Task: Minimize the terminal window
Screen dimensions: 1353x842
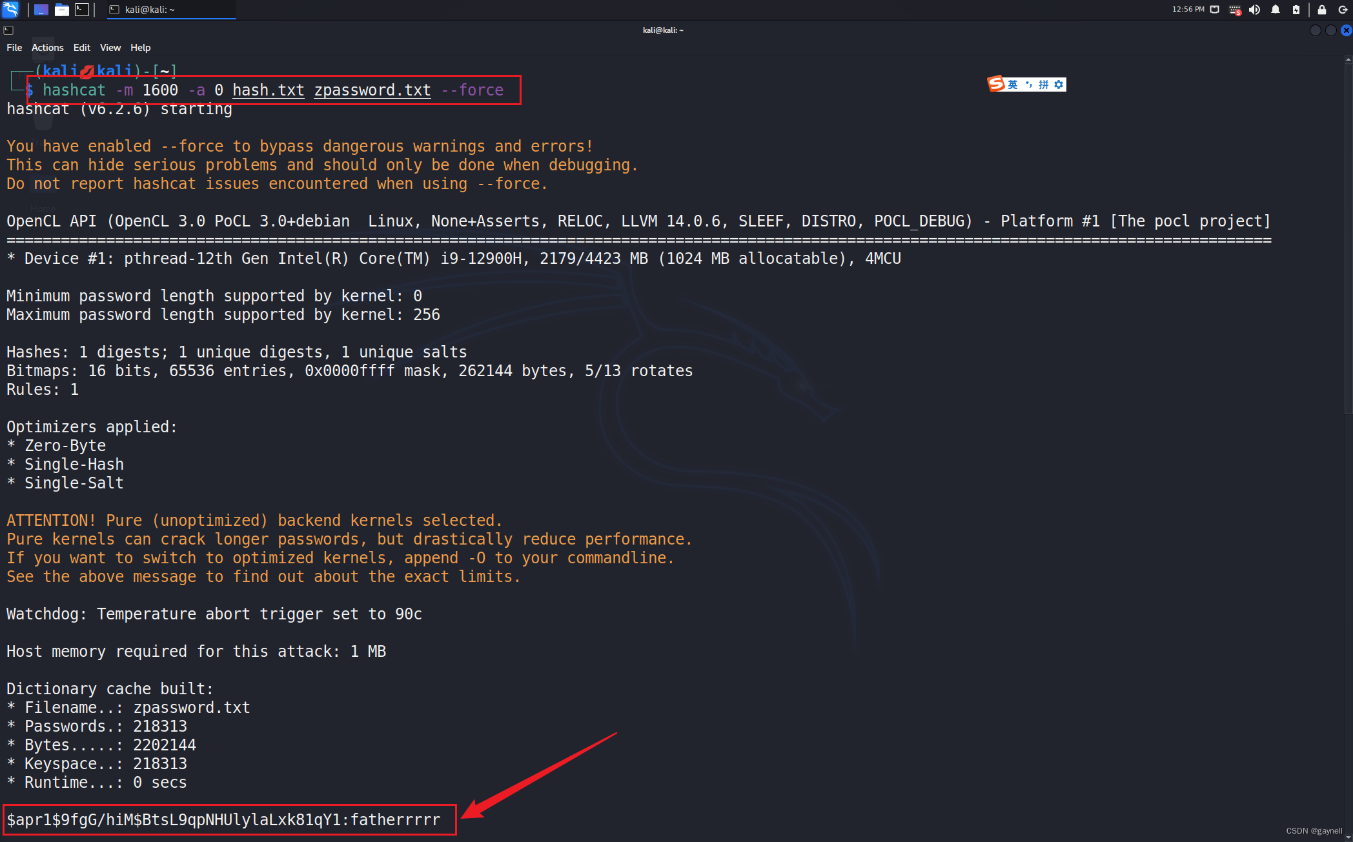Action: pos(1315,30)
